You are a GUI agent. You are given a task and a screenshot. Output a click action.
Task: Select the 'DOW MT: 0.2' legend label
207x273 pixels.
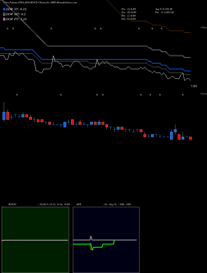point(15,14)
